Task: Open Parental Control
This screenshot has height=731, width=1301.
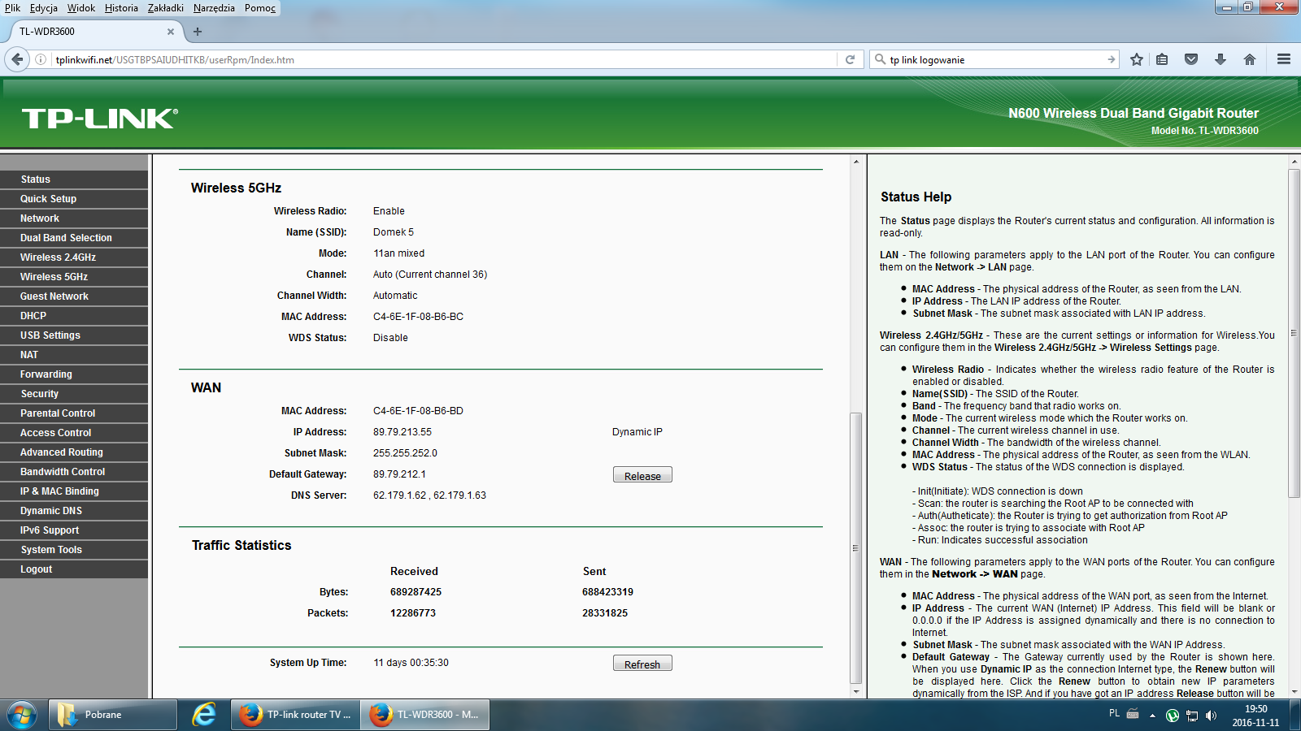Action: tap(74, 413)
